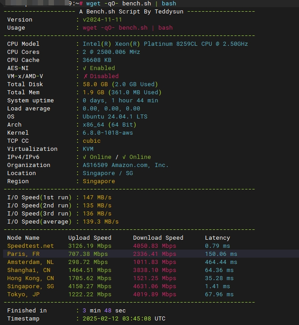Click the UTC timestamp value
This screenshot has width=299, height=325.
click(124, 319)
